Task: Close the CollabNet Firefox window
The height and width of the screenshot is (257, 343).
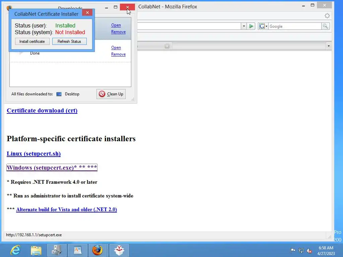Action: pos(325,5)
